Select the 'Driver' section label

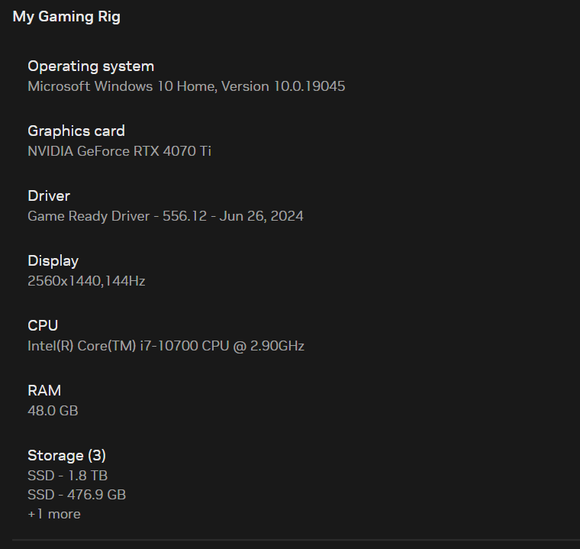(49, 196)
